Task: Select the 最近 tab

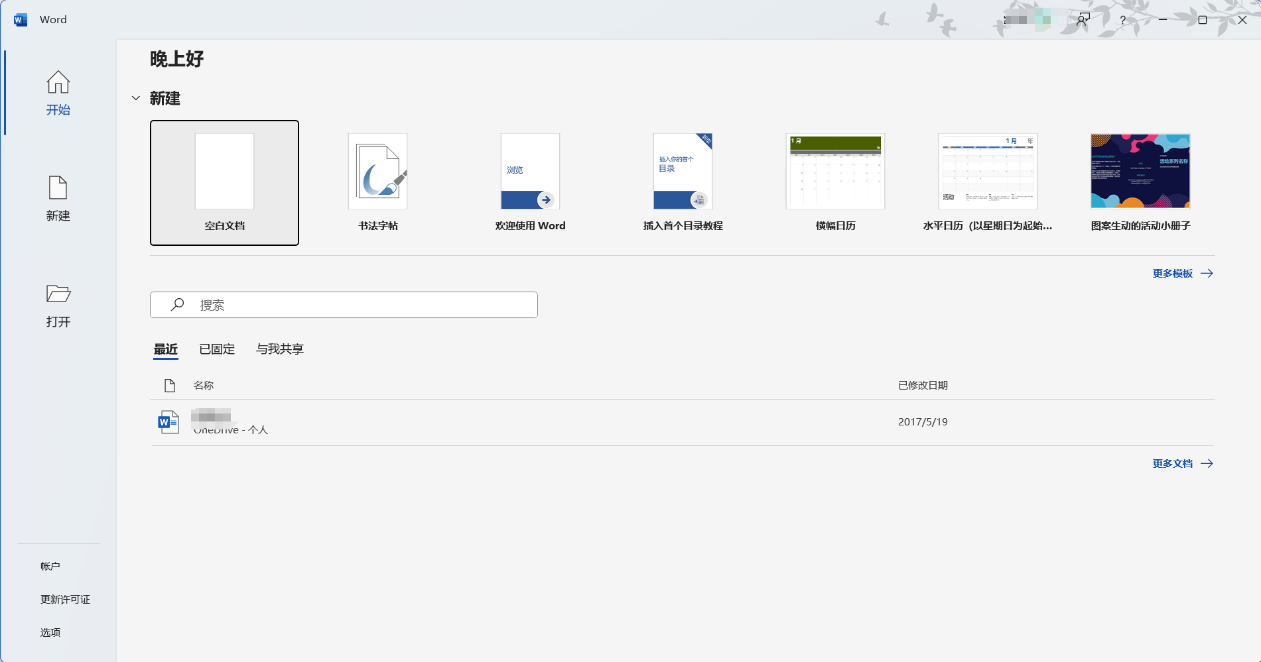Action: pos(166,349)
